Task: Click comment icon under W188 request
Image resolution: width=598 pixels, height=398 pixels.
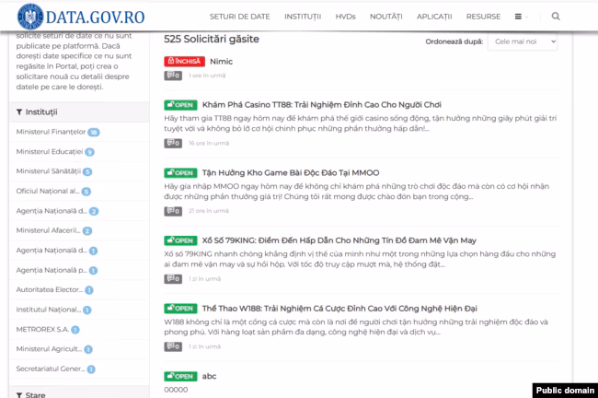Action: pos(172,346)
